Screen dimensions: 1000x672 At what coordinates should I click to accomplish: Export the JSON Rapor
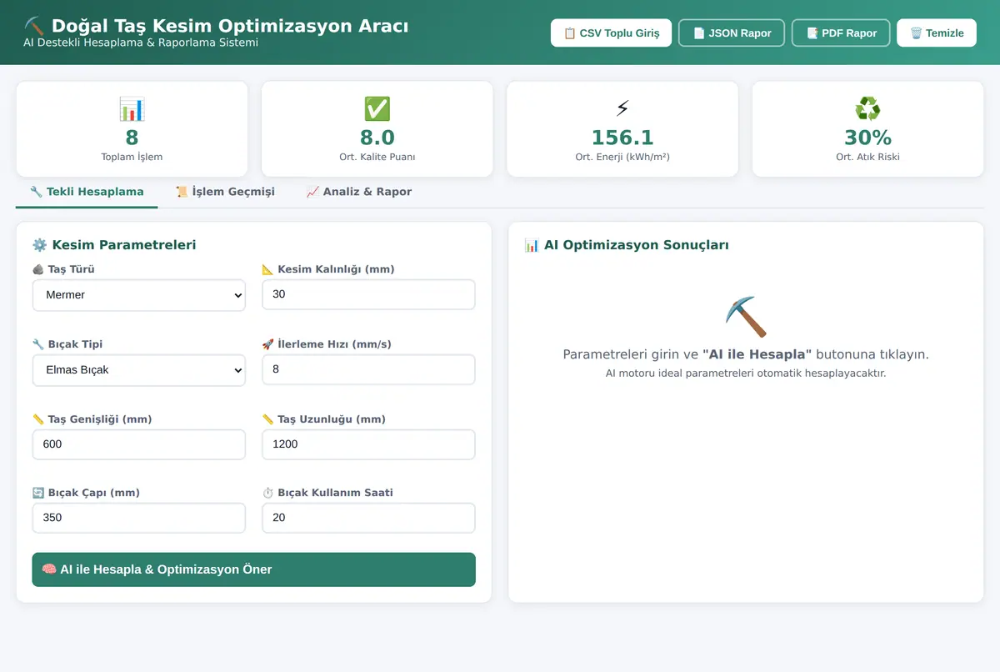[x=732, y=33]
